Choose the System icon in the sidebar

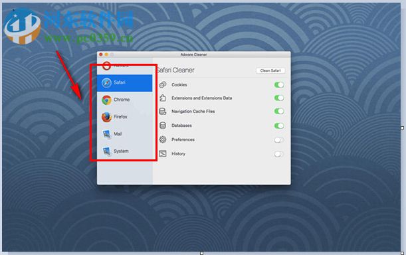coord(107,151)
